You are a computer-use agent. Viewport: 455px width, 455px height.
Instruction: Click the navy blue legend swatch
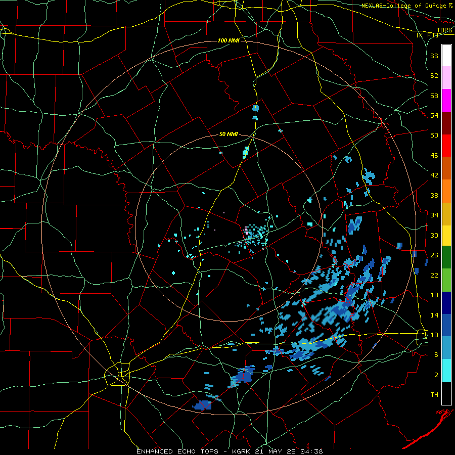(446, 303)
